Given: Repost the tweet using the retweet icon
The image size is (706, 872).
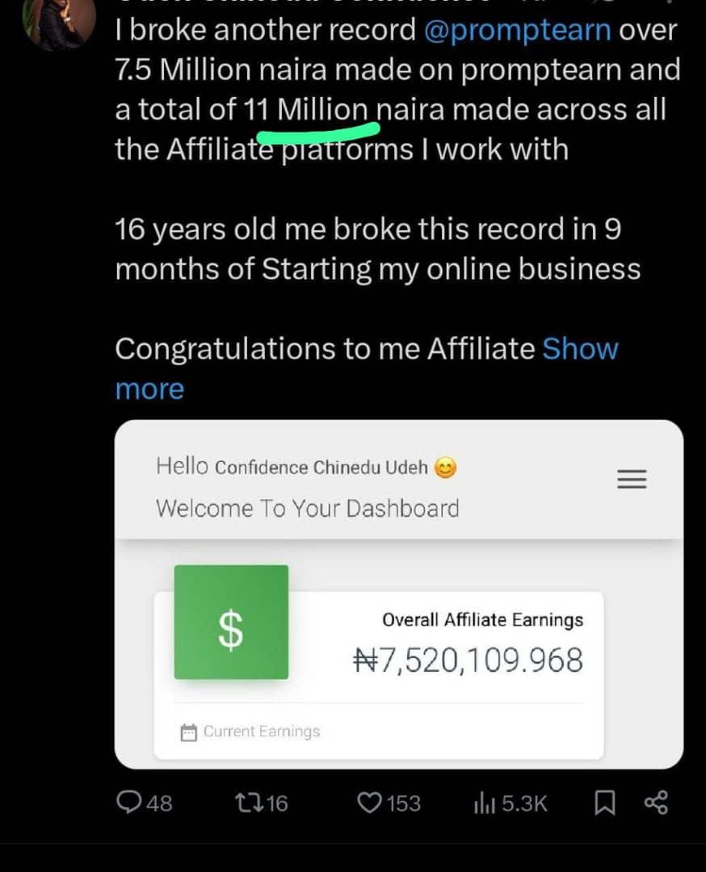Looking at the screenshot, I should click(x=246, y=803).
